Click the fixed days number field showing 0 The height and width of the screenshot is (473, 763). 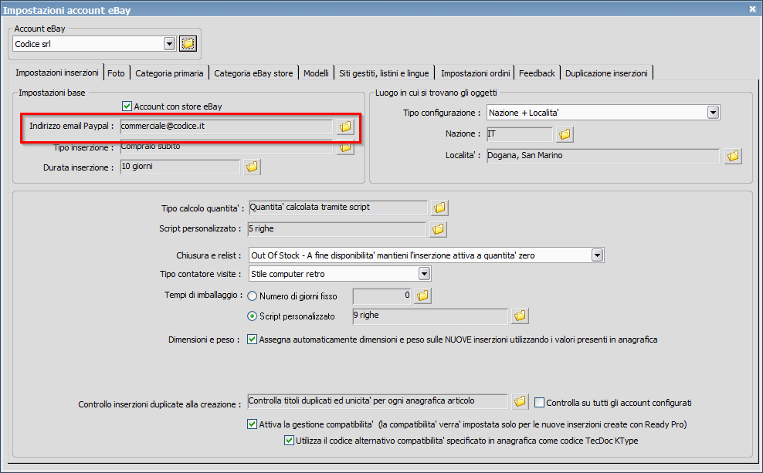[x=382, y=296]
